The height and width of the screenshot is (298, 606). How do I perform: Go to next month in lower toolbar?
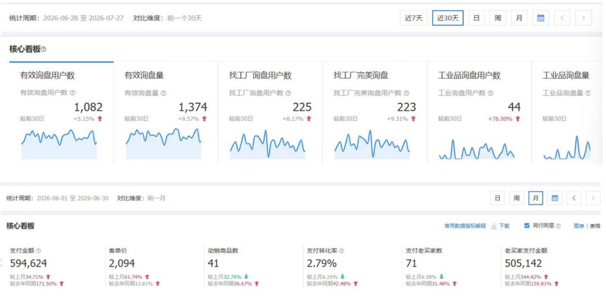click(593, 198)
